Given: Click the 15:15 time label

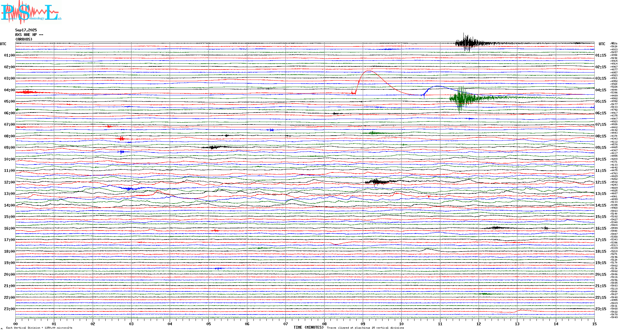Looking at the screenshot, I should 601,217.
